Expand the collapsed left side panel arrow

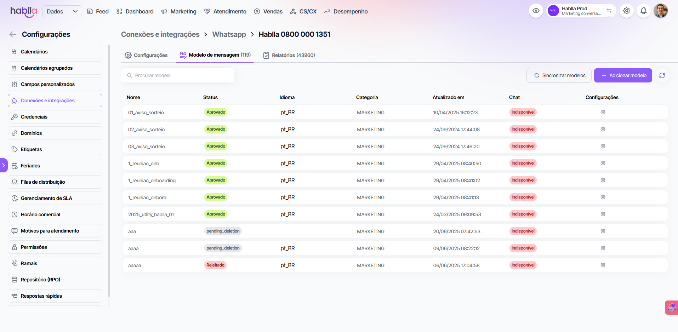pyautogui.click(x=4, y=165)
